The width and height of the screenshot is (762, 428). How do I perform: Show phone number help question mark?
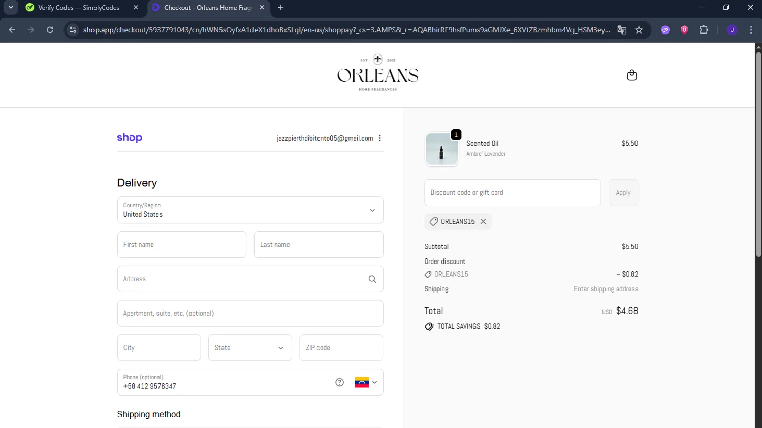pyautogui.click(x=340, y=382)
